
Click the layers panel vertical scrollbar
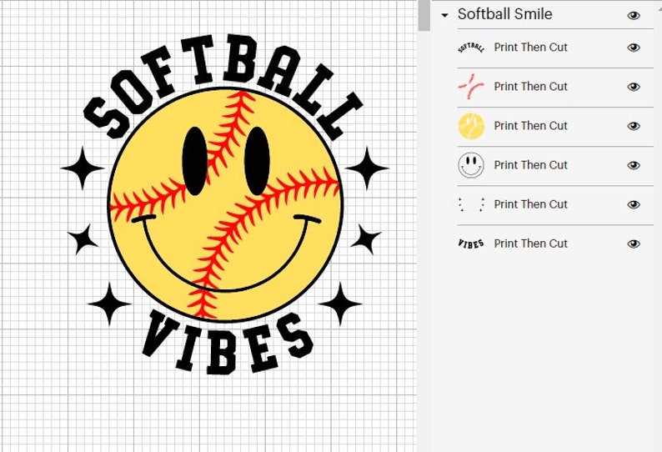(424, 15)
